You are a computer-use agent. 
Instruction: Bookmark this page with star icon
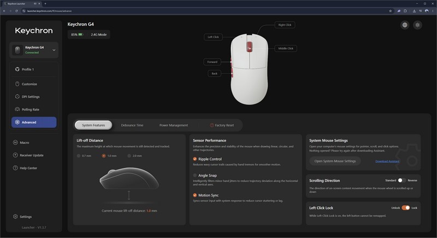pos(390,11)
